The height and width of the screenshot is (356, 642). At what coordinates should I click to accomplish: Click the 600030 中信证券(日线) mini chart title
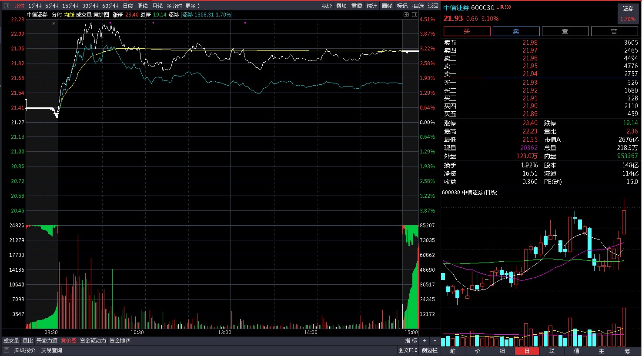click(470, 192)
